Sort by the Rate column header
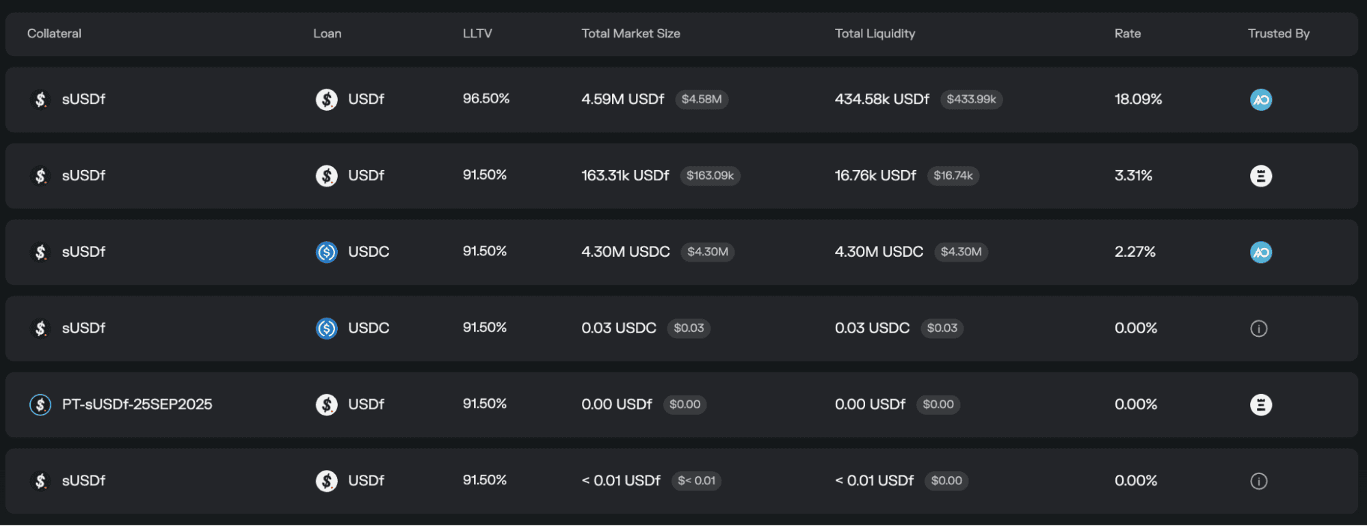The image size is (1367, 526). (1127, 33)
